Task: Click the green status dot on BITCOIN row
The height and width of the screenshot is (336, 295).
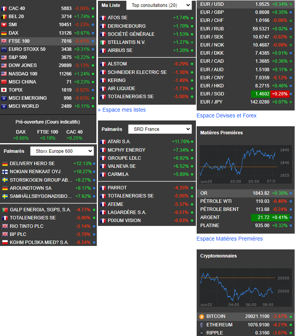Action: 291,316
